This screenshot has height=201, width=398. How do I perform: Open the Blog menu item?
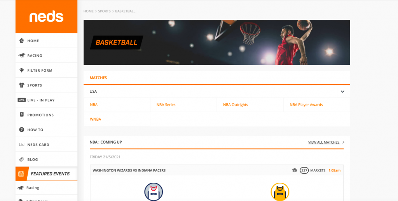(47, 159)
